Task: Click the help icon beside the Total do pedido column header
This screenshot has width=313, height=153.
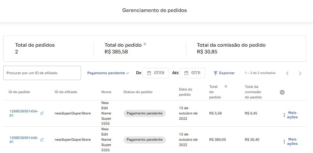Action: tap(226, 86)
